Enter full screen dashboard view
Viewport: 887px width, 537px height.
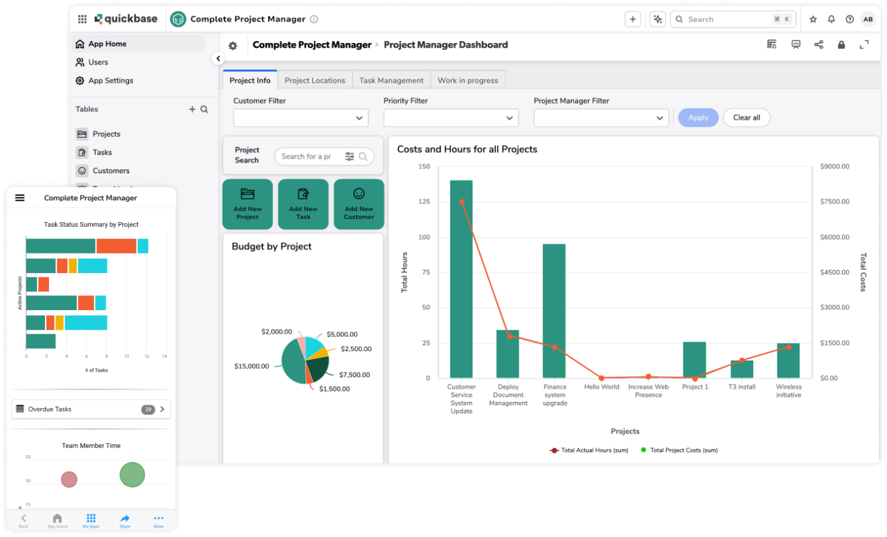pos(863,44)
